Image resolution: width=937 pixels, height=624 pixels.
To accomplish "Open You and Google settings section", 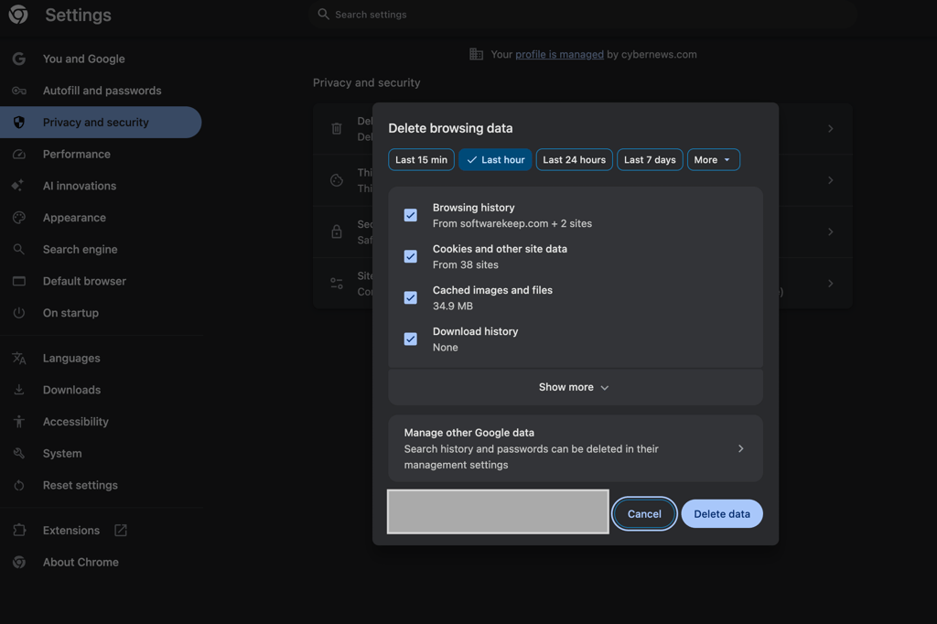I will point(101,59).
